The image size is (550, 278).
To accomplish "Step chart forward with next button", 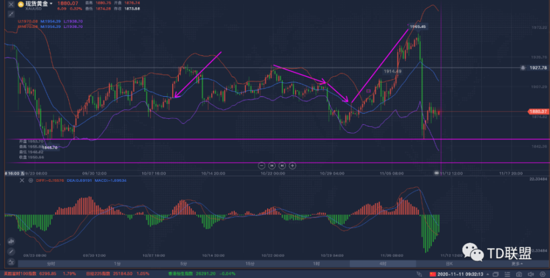I will (x=282, y=165).
